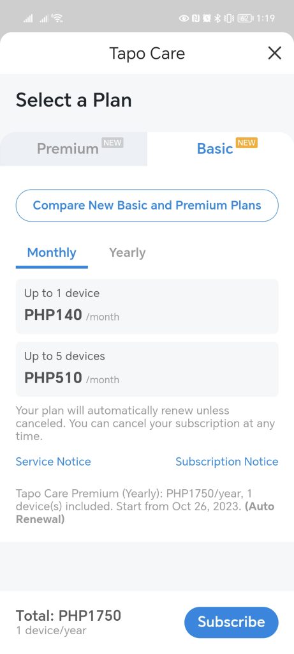Viewport: 294px width, 654px height.
Task: Tap the Subscribe button
Action: tap(231, 622)
